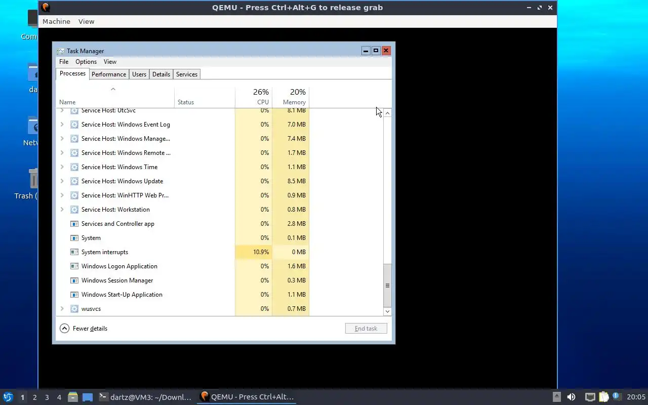Open the QEMU View menu
Screen dimensions: 648x405
pos(86,21)
